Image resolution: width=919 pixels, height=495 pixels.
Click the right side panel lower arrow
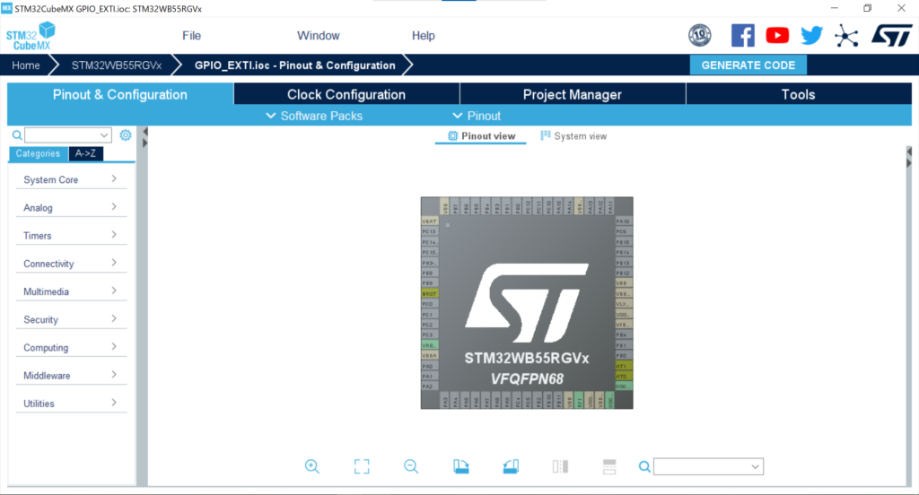pos(909,163)
